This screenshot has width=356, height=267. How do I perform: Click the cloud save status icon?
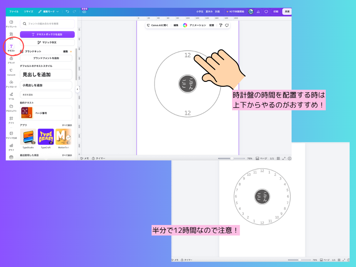point(84,11)
